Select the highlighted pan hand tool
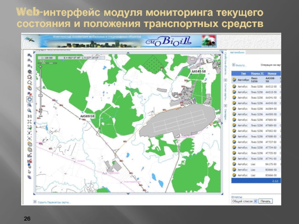299x224 pixels. coord(30,99)
